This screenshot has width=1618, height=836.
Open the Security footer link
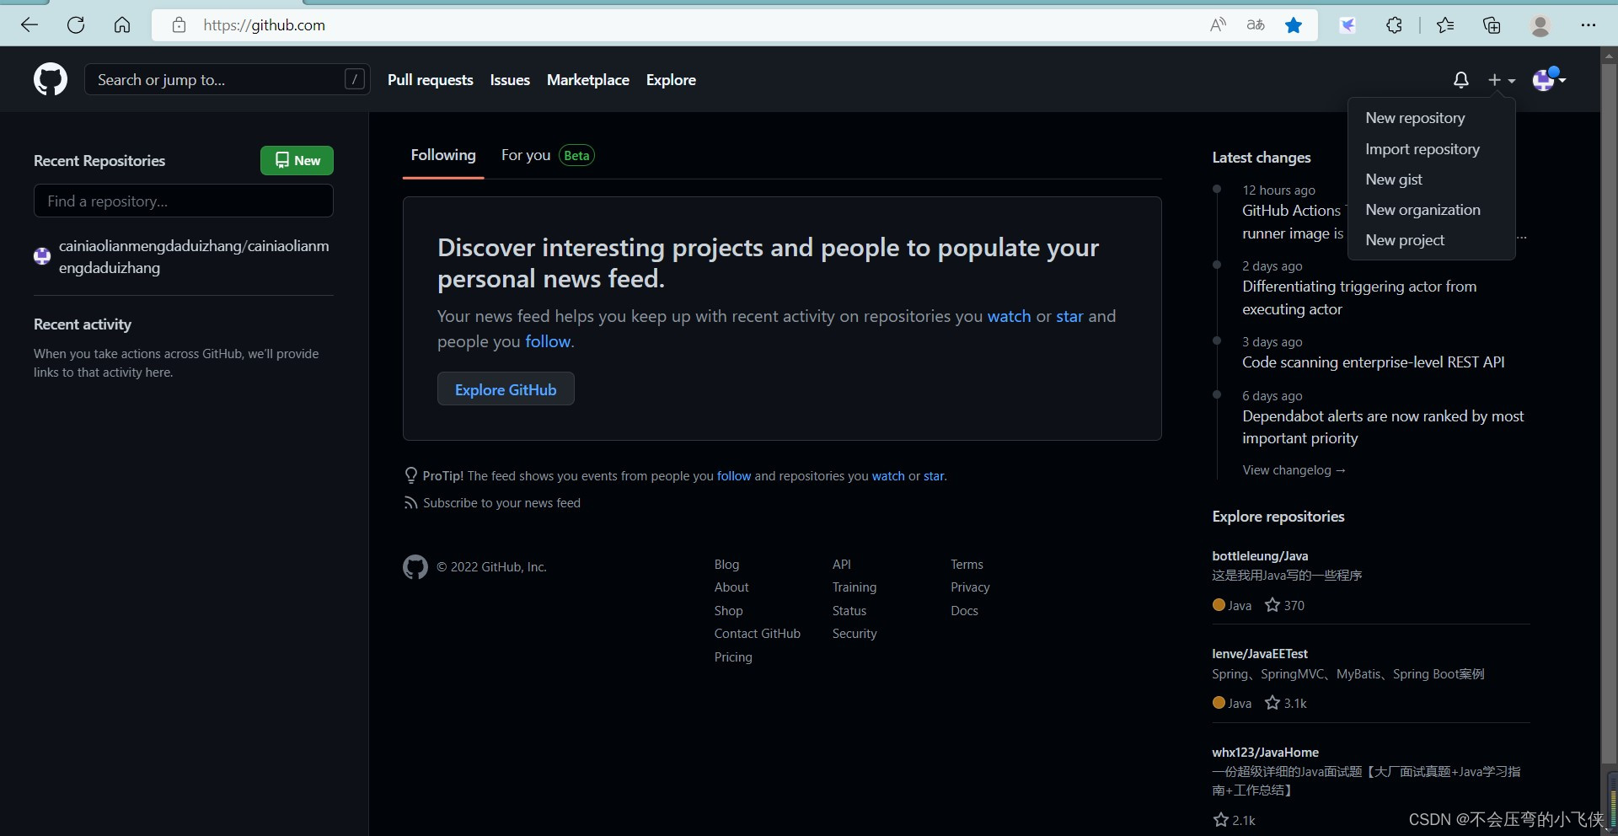[855, 634]
